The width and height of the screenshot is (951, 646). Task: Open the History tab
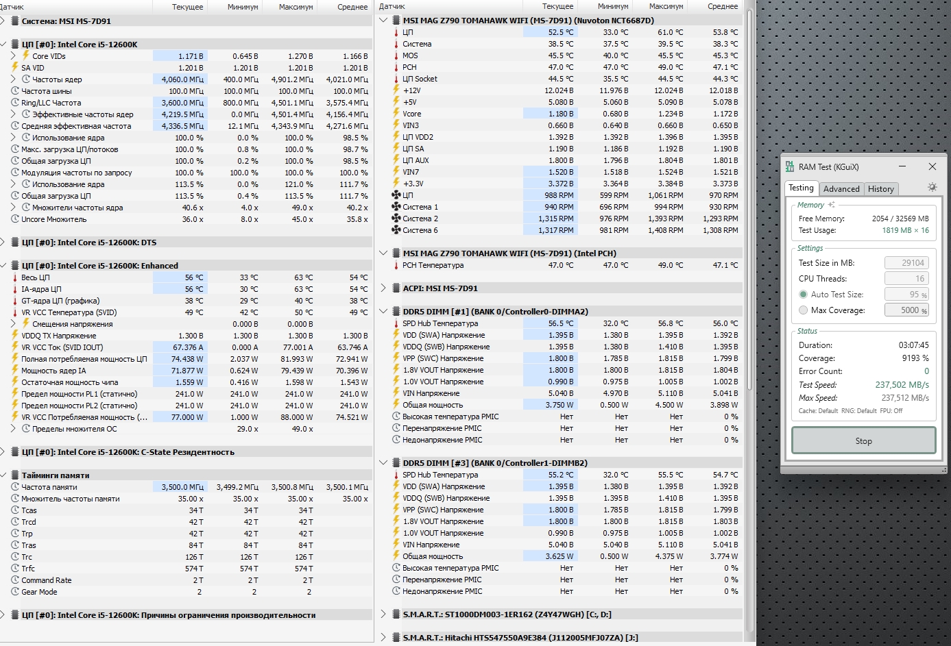(881, 189)
